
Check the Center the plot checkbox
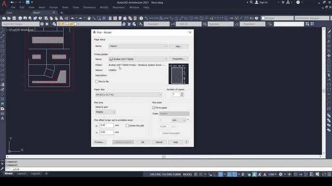coord(127,126)
